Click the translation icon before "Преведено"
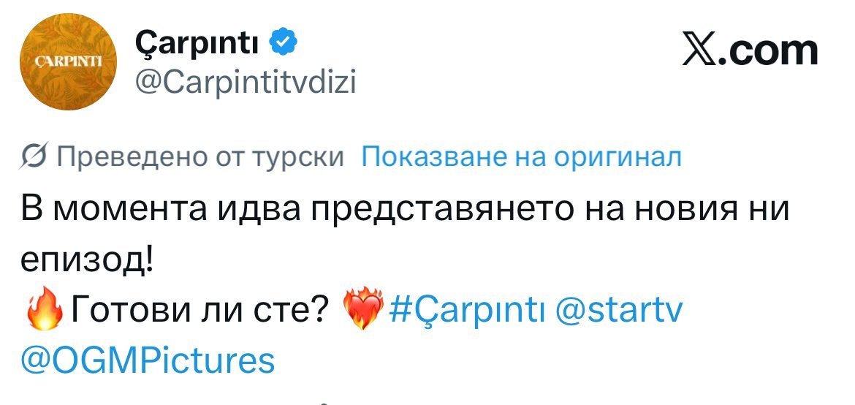 [34, 156]
